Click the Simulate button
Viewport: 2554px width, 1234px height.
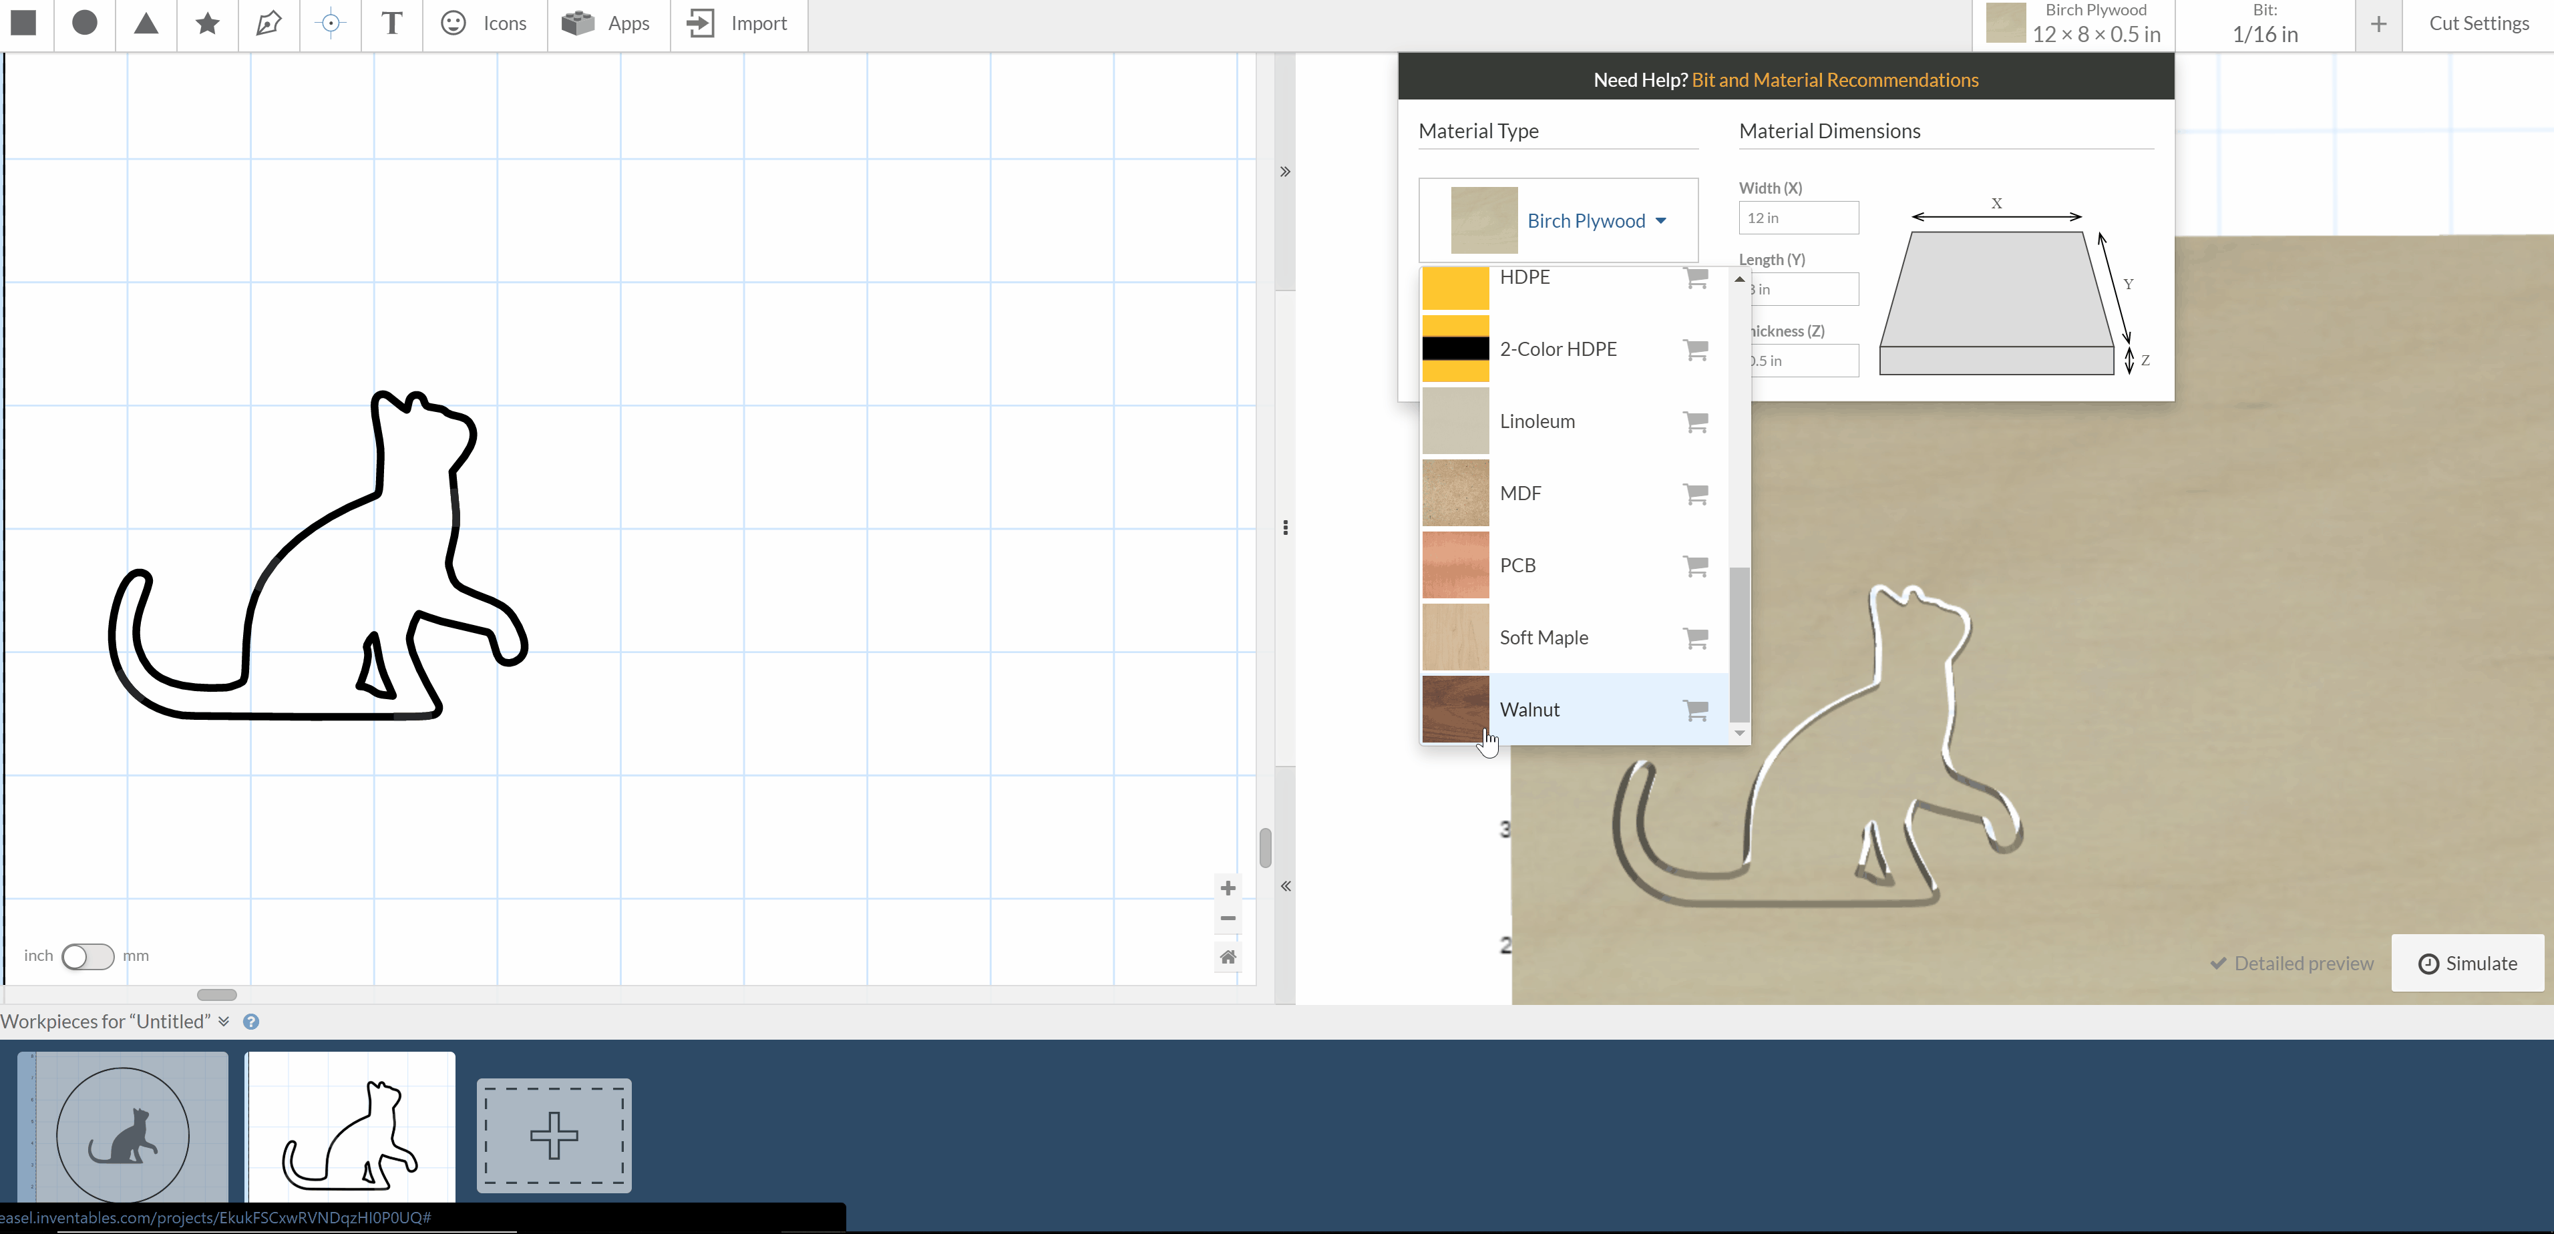coord(2467,964)
